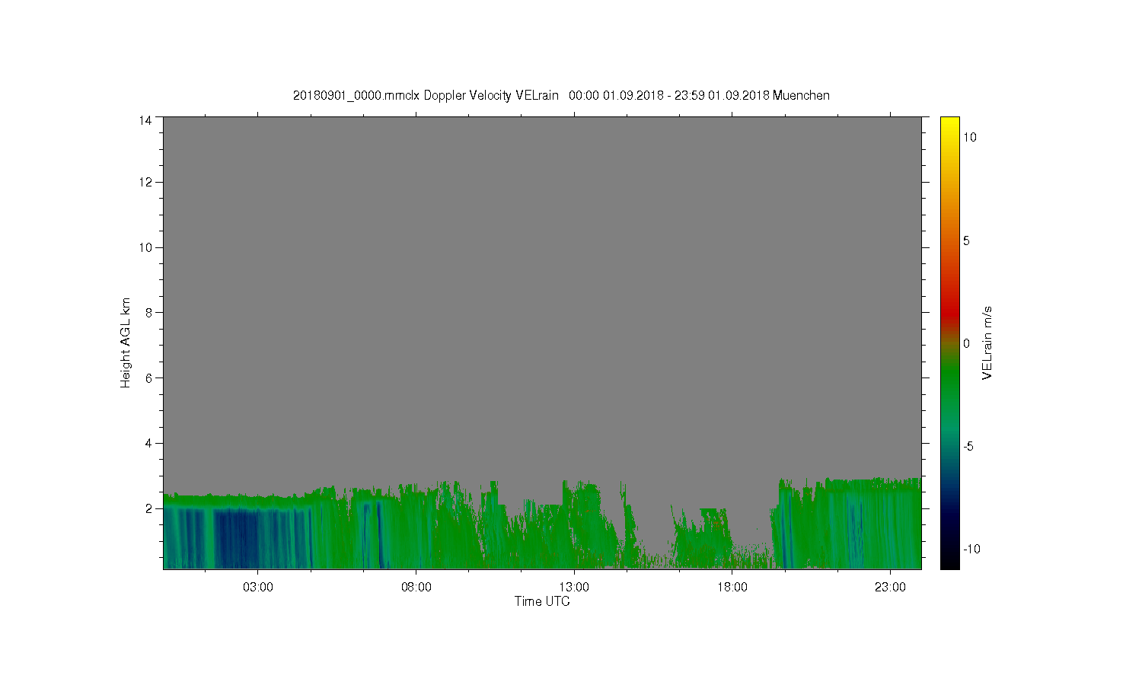Select the 03:00 time tick label
Image resolution: width=1142 pixels, height=685 pixels.
258,588
